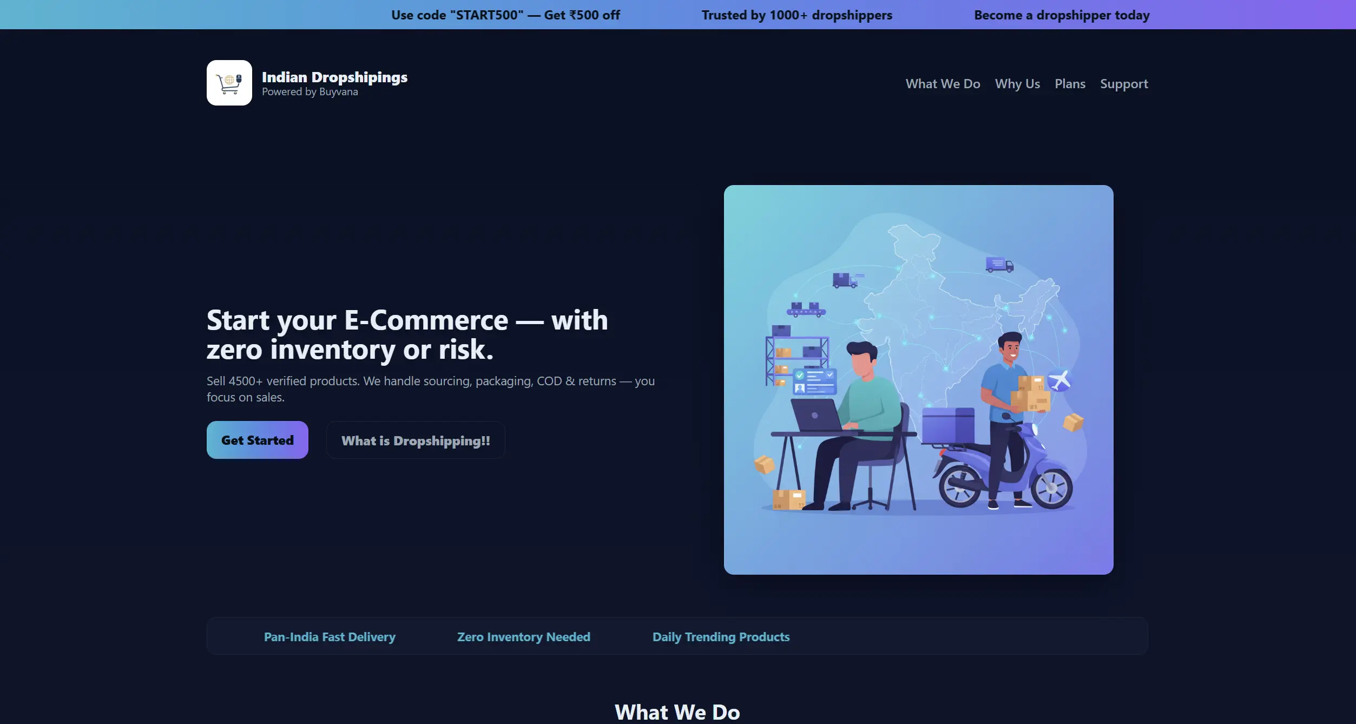
Task: Go to the Why Us section
Action: [1017, 83]
